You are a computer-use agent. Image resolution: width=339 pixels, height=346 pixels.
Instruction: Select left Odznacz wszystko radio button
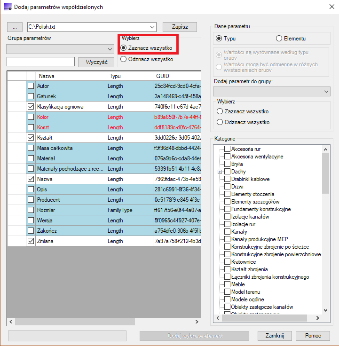(123, 59)
